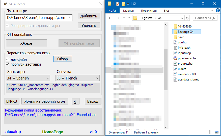Viewport: 221px width, 136px height.
Task: Refresh the X4 folder view
Action: click(187, 18)
